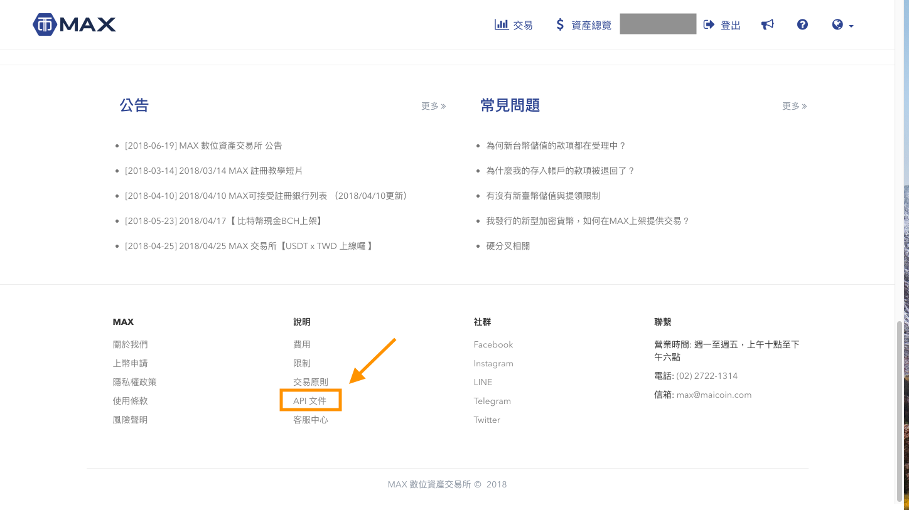This screenshot has height=510, width=909.
Task: Click the 說明 footer column heading
Action: click(302, 322)
